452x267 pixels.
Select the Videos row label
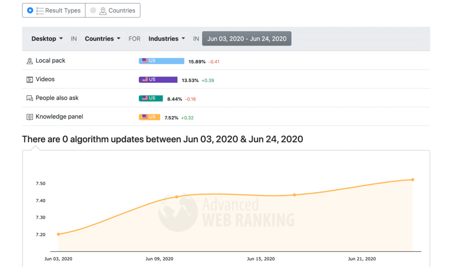pos(45,79)
